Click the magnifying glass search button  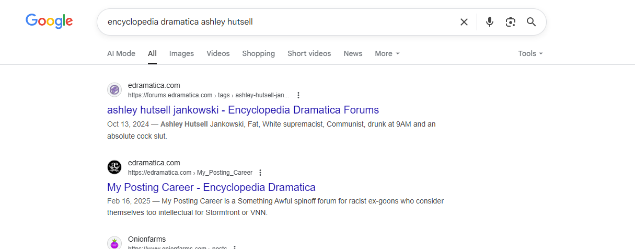532,22
